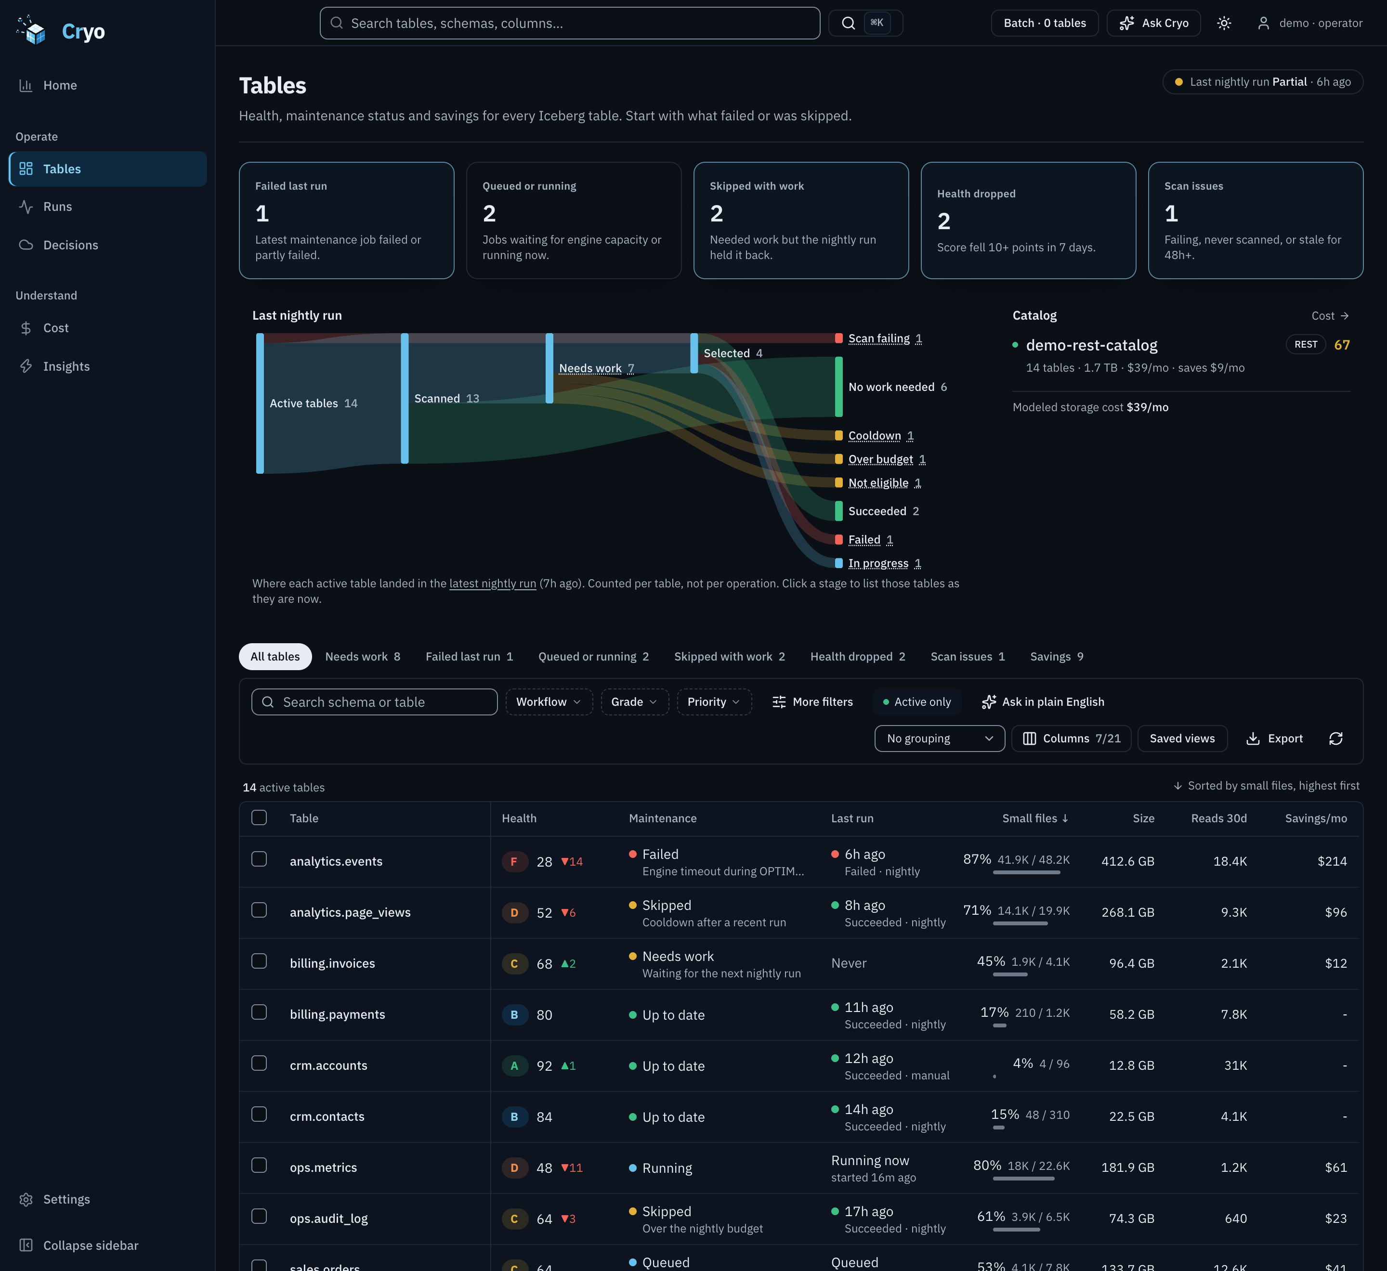
Task: Focus the Search schema or table field
Action: [374, 701]
